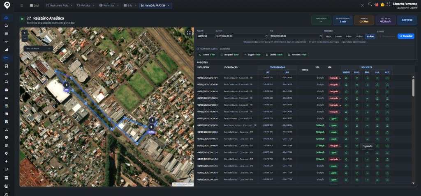Switch to the Motoristas tab
Screen dimensions: 421x196
pyautogui.click(x=108, y=5)
